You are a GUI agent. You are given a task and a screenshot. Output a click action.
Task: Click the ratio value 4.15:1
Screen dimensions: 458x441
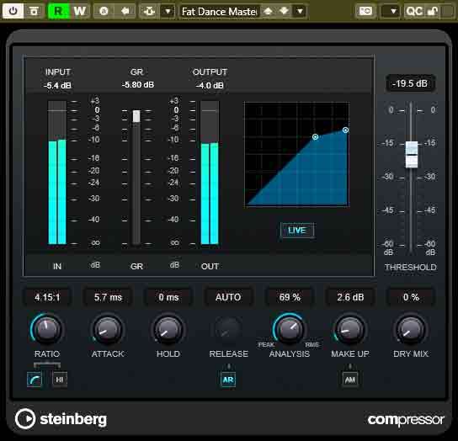pyautogui.click(x=47, y=297)
